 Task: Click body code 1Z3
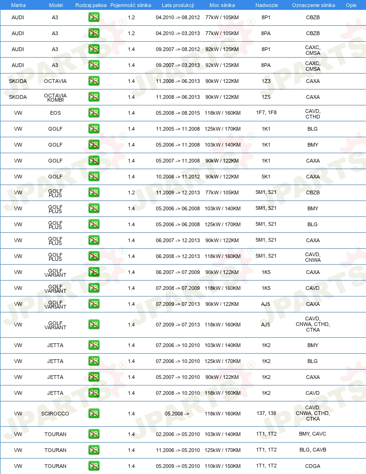(266, 81)
